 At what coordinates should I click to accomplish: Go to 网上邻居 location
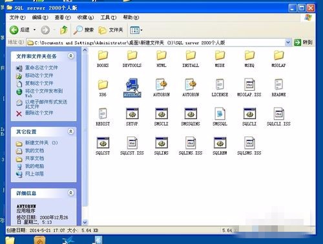[34, 174]
